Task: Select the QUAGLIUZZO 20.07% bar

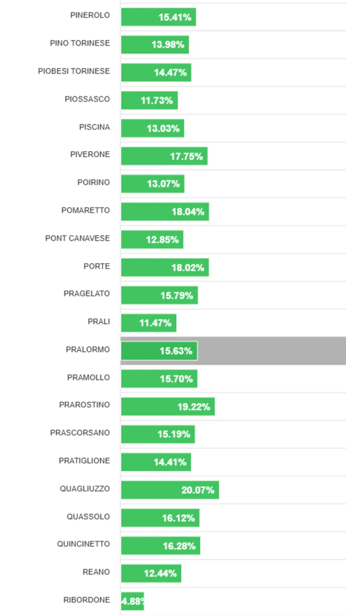Action: coord(170,490)
